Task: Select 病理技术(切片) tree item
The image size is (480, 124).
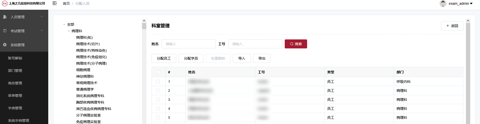Action: 88,44
